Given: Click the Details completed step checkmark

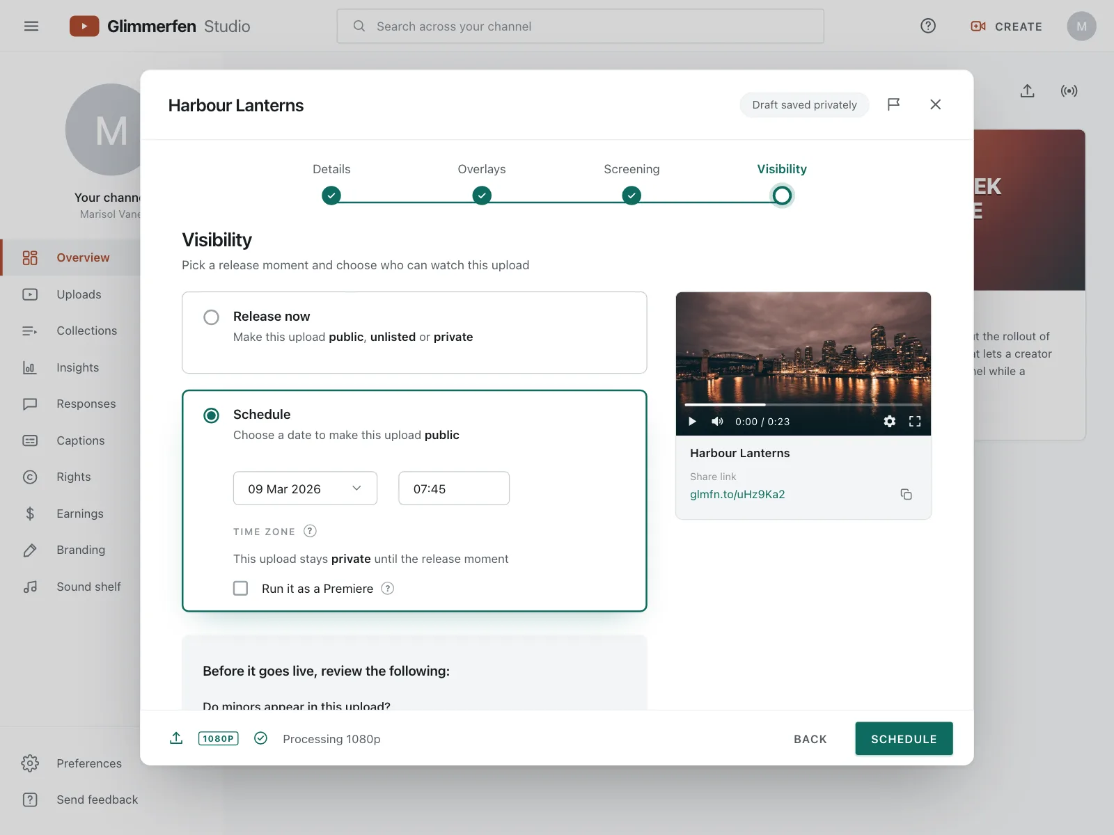Looking at the screenshot, I should [331, 196].
